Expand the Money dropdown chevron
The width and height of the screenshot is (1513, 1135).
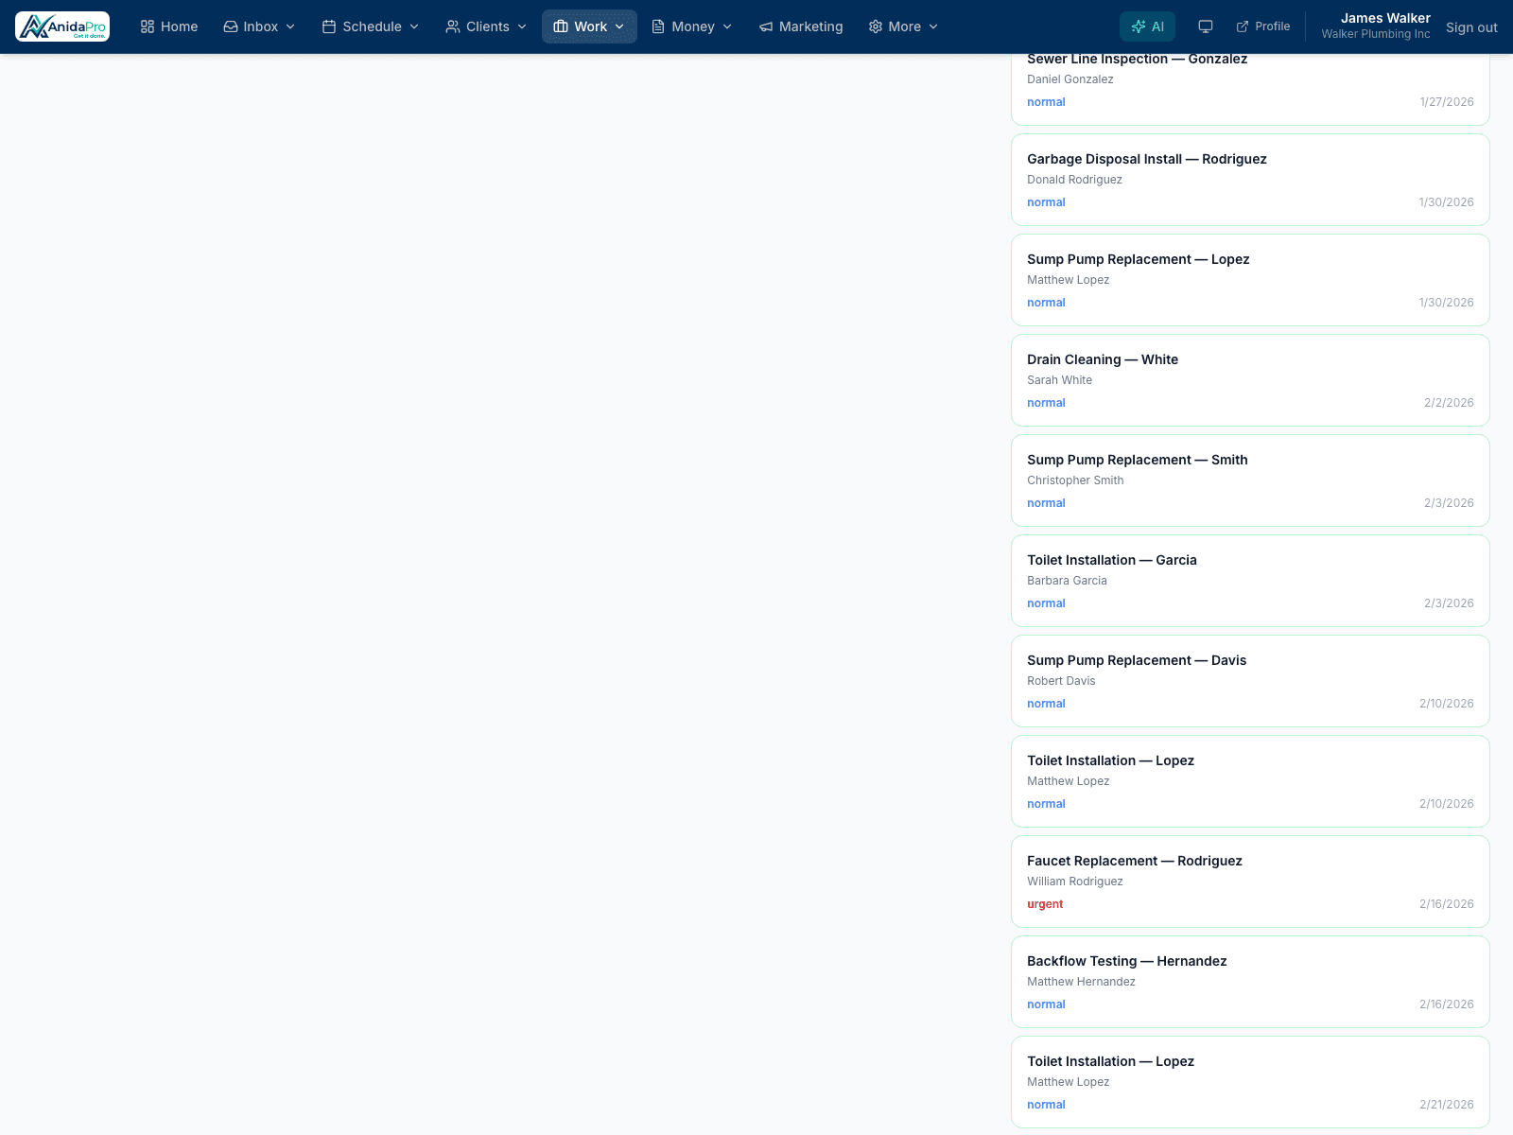tap(727, 26)
